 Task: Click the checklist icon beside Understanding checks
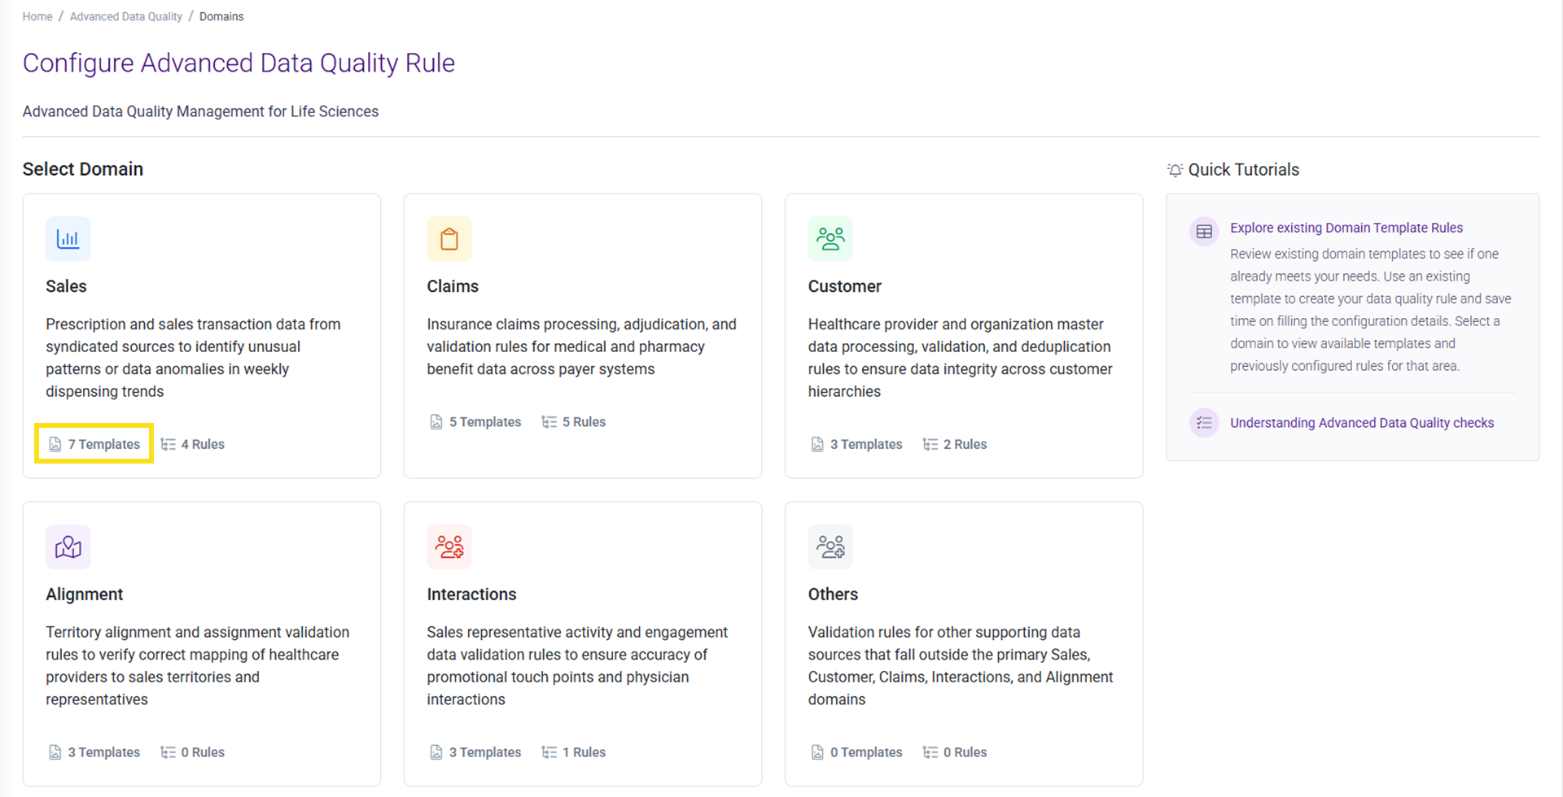1204,423
